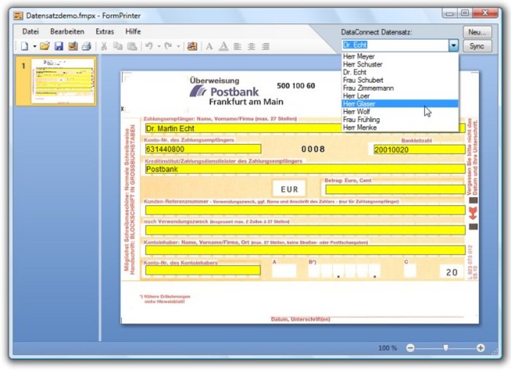Open the Bearbeiten menu

67,31
